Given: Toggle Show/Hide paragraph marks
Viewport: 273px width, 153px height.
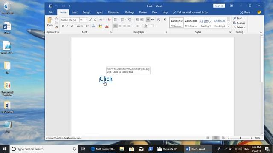Looking at the screenshot, I should pyautogui.click(x=165, y=20).
